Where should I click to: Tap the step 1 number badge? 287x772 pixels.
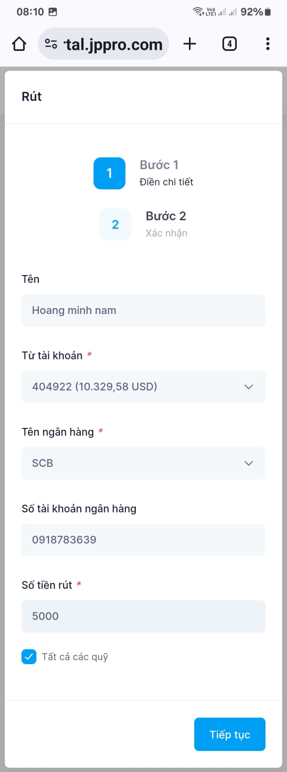click(110, 173)
